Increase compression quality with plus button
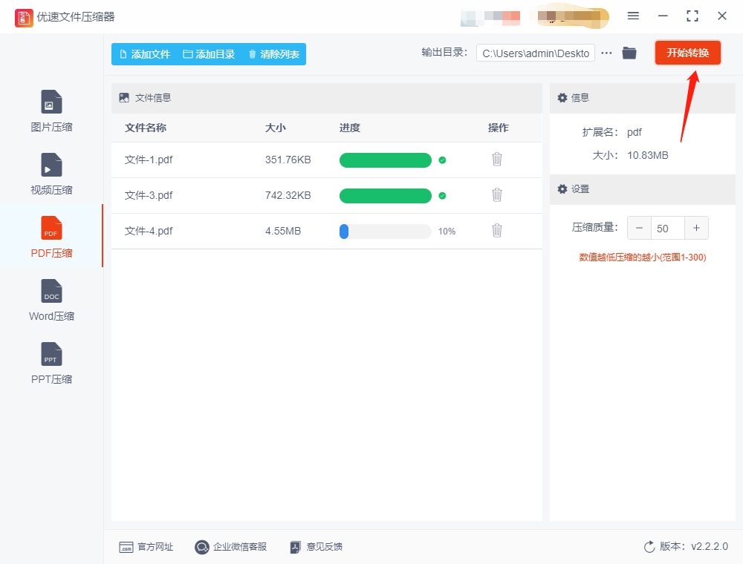This screenshot has height=564, width=743. 697,228
